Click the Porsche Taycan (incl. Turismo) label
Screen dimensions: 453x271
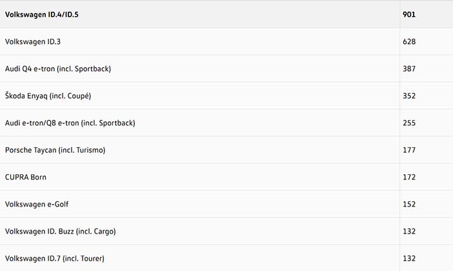55,150
